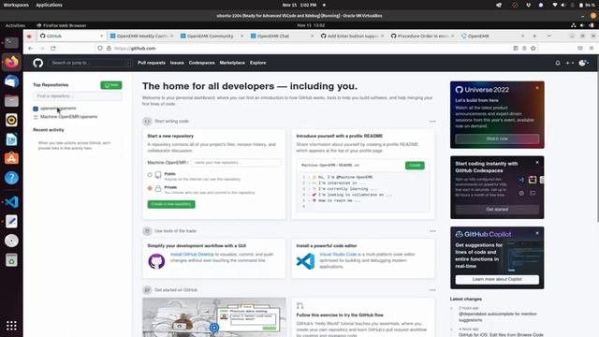Close the Universe 2022 card
The image size is (599, 337).
point(537,88)
